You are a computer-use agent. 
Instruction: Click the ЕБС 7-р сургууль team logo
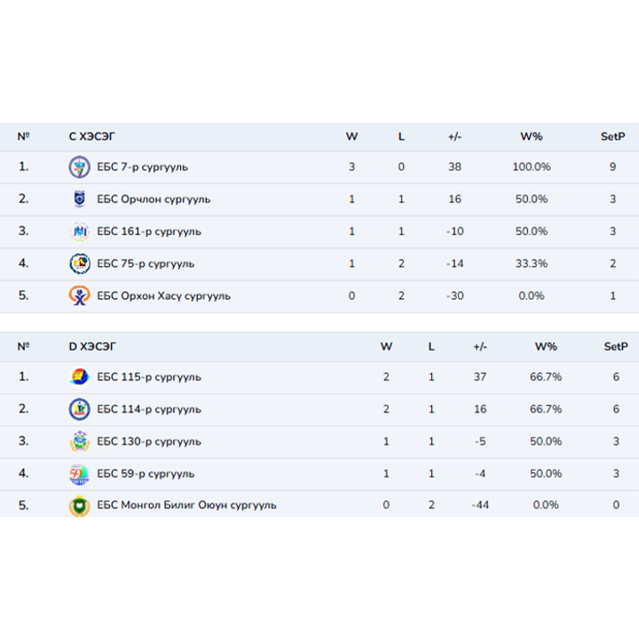tap(80, 167)
